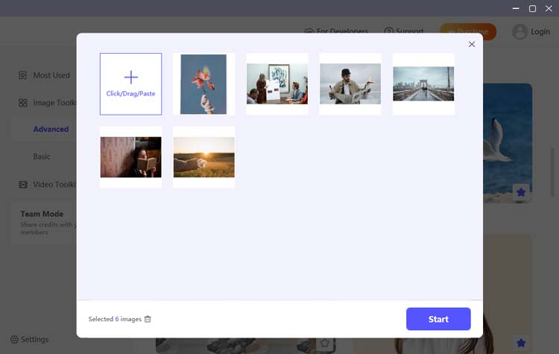Viewport: 559px width, 354px height.
Task: Click the star icon on the seagull image card
Action: [x=521, y=192]
